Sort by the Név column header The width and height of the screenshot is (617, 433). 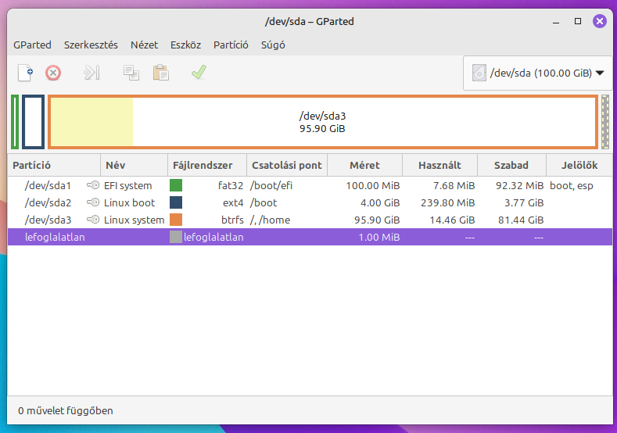click(135, 165)
